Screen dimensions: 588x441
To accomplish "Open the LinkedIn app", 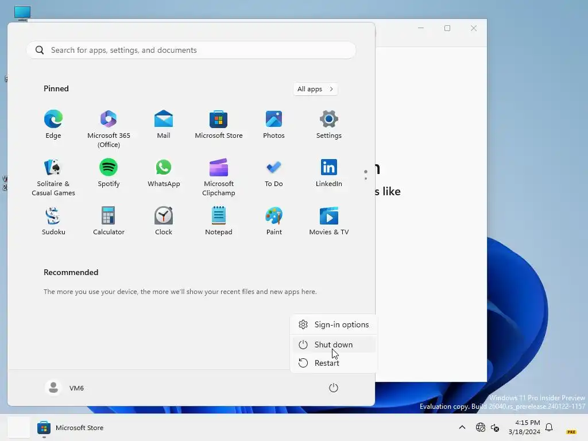I will coord(329,172).
